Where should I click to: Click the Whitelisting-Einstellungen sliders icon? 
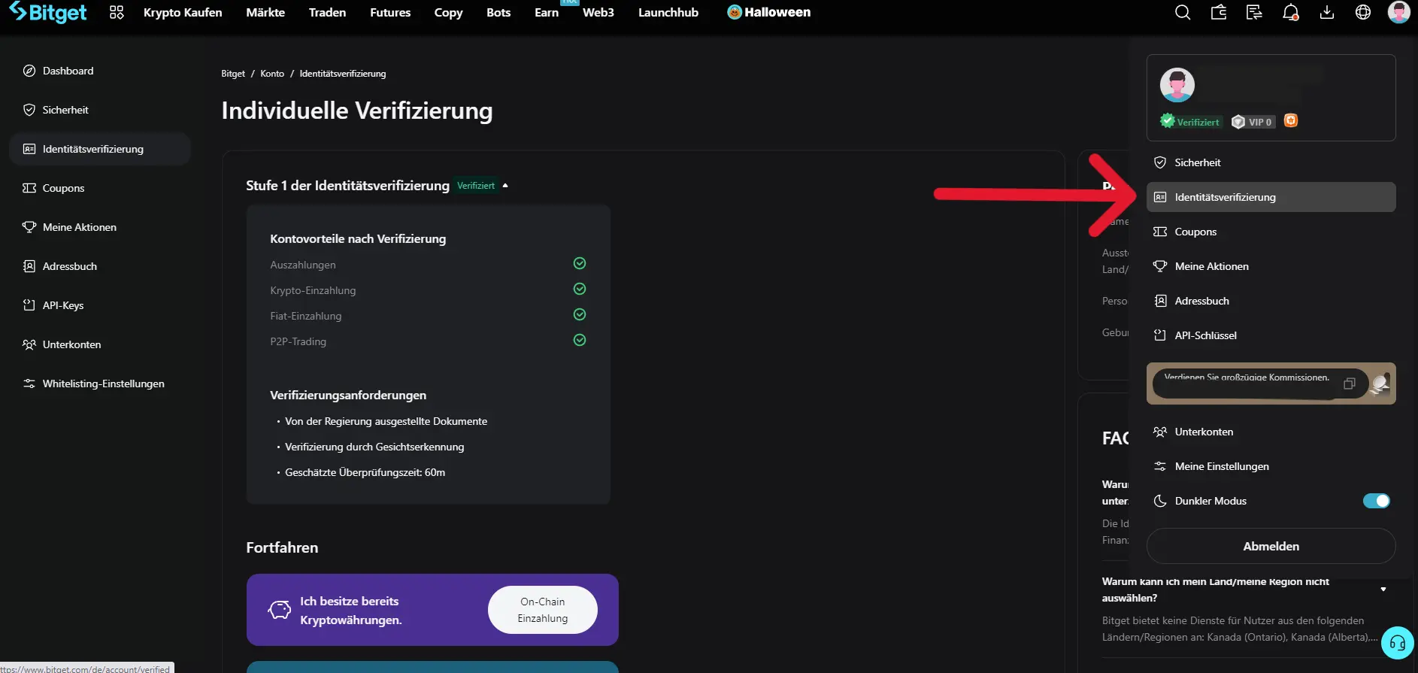point(29,383)
